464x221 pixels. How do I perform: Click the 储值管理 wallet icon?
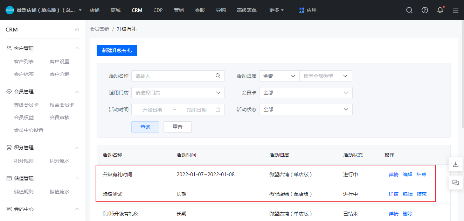pos(9,178)
